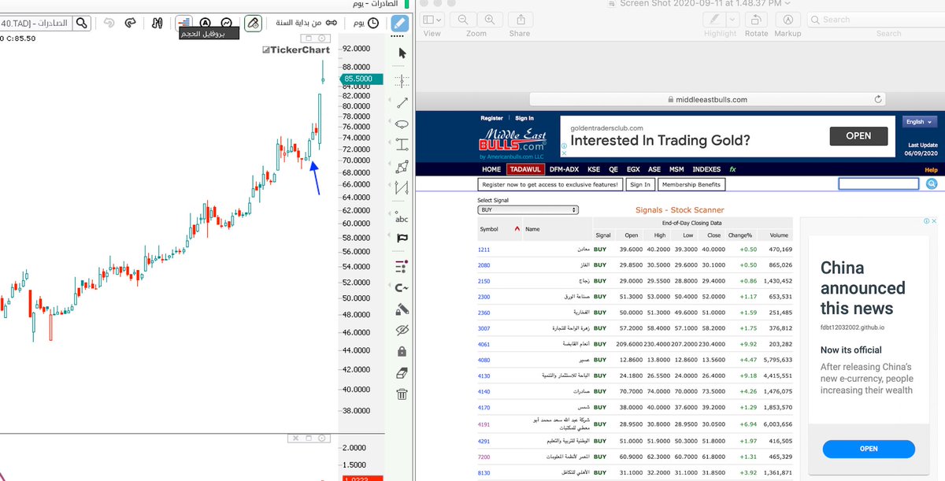This screenshot has width=945, height=481.
Task: Click the site search magnifier button
Action: [931, 183]
